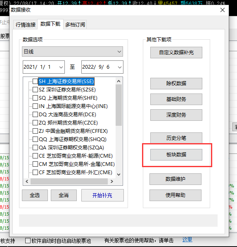Check SQ 上海期货交易所(SHFE) checkbox
The height and width of the screenshot is (247, 237).
click(35, 98)
